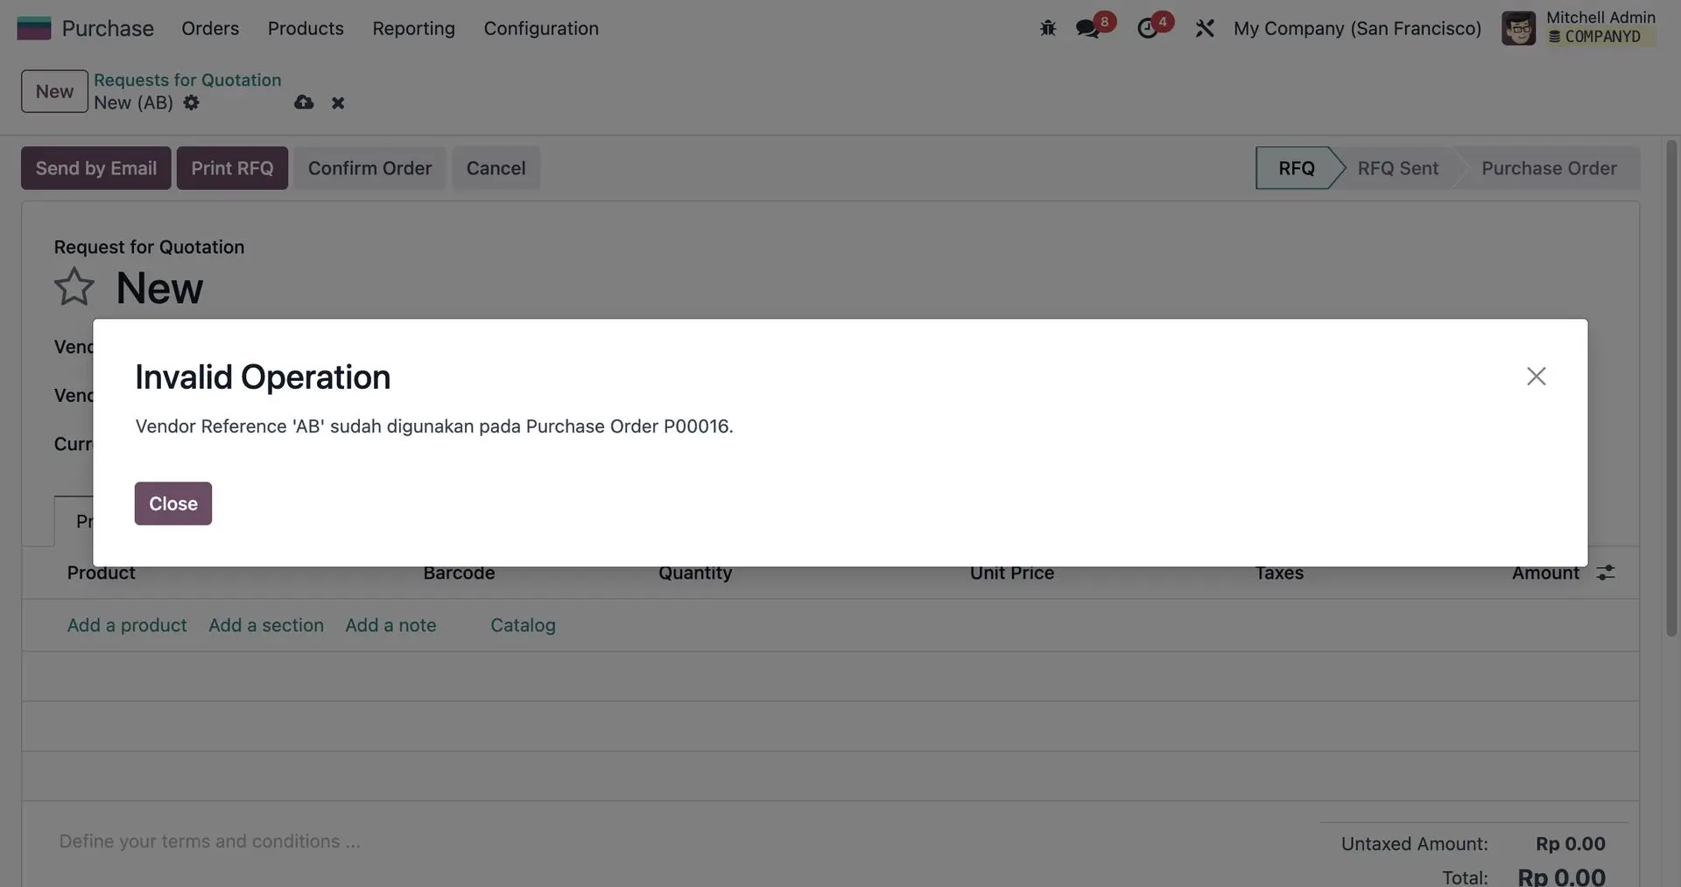The height and width of the screenshot is (887, 1681).
Task: Select the RFQ Sent status stage
Action: pyautogui.click(x=1397, y=168)
